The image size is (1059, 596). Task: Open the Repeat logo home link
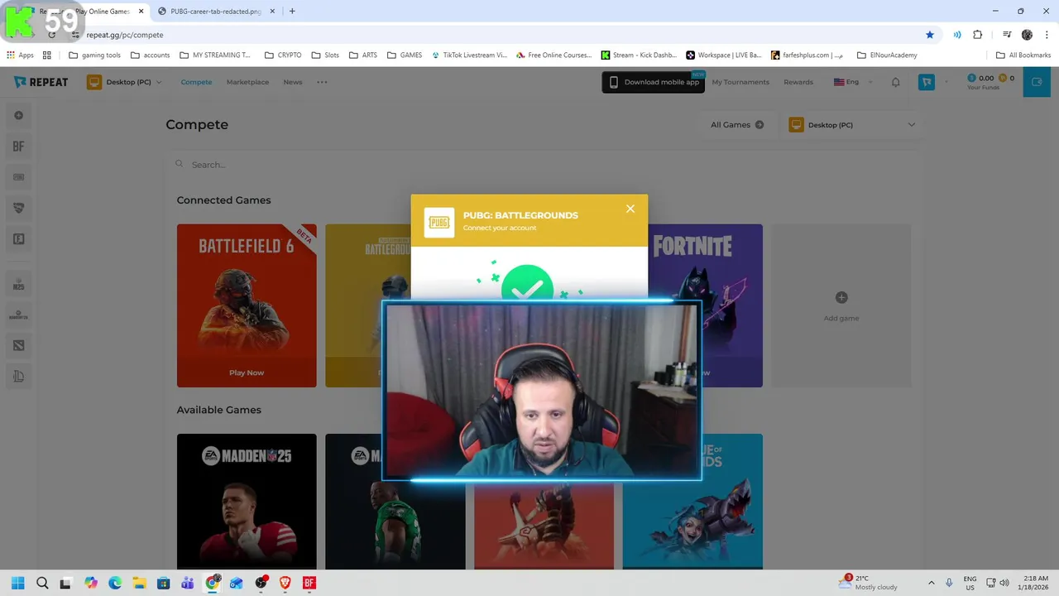[x=42, y=82]
